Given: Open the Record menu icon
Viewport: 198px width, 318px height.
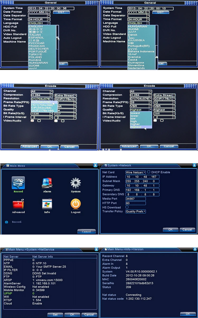Looking at the screenshot, I should pos(18,183).
